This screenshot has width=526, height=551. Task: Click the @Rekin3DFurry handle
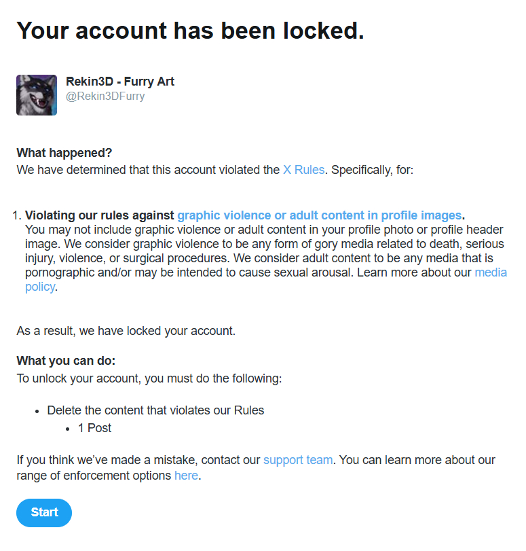[x=105, y=96]
